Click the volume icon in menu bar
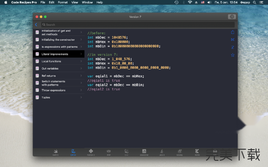Image resolution: width=268 pixels, height=167 pixels. (x=209, y=2)
